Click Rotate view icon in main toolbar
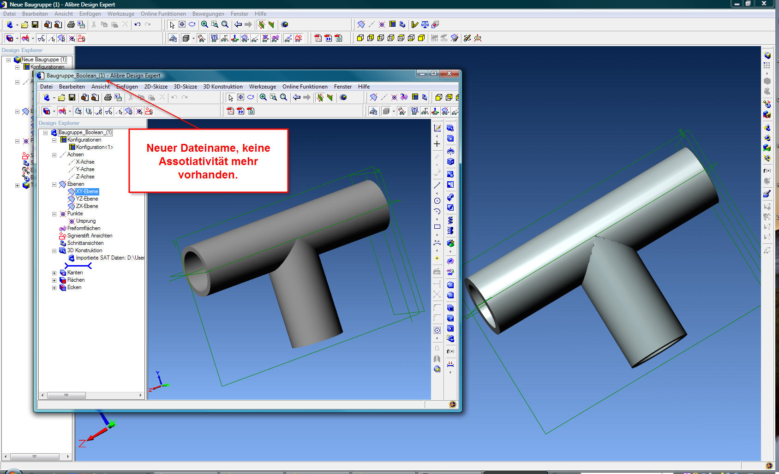This screenshot has width=779, height=474. click(192, 24)
